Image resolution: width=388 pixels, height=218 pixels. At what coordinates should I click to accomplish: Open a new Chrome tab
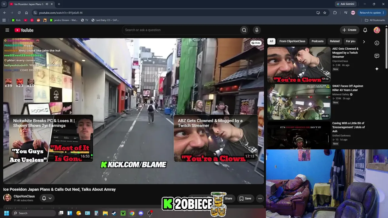[x=59, y=4]
